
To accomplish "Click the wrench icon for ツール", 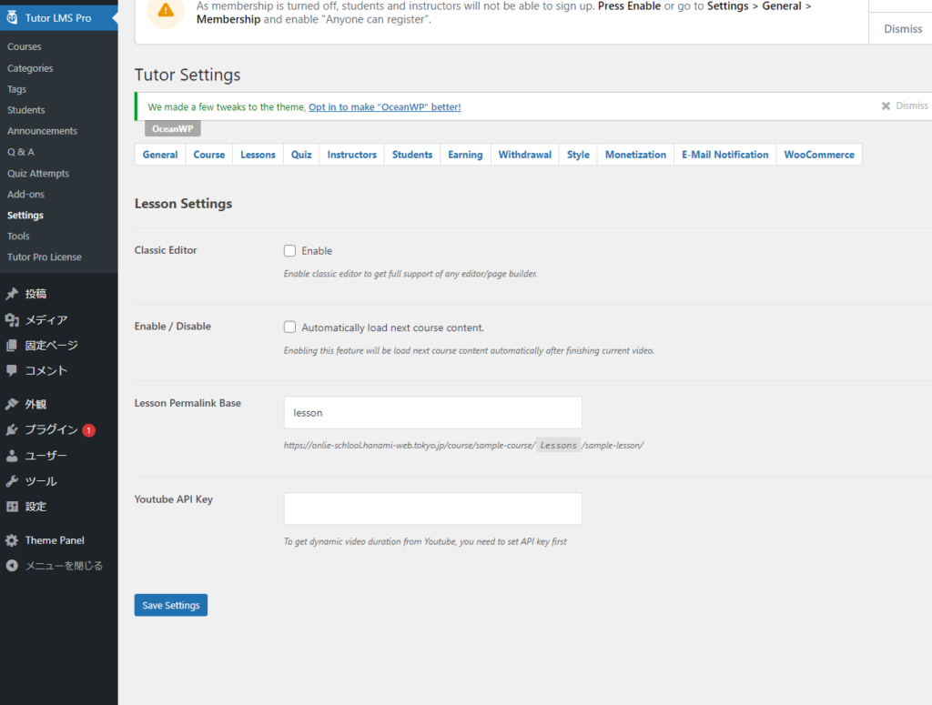I will click(12, 481).
